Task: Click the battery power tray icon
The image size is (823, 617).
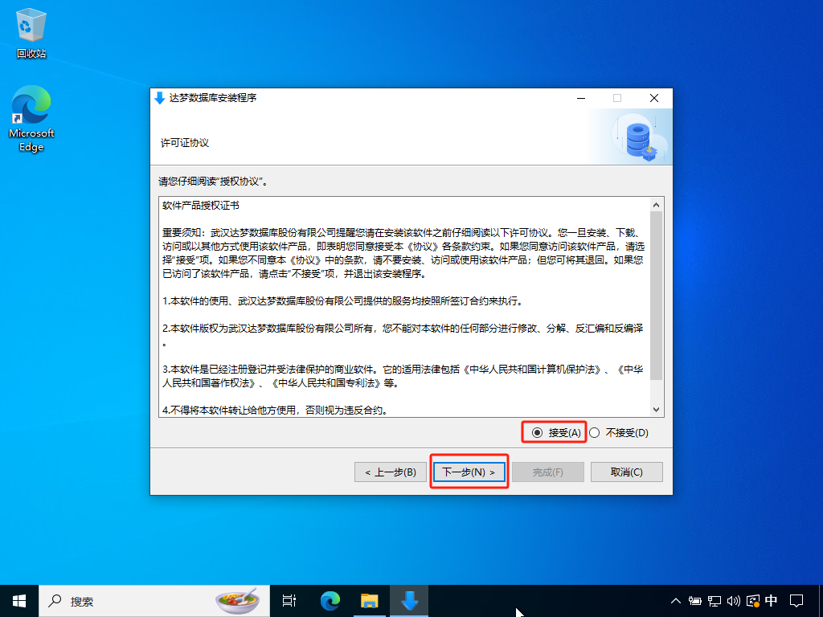Action: click(695, 601)
